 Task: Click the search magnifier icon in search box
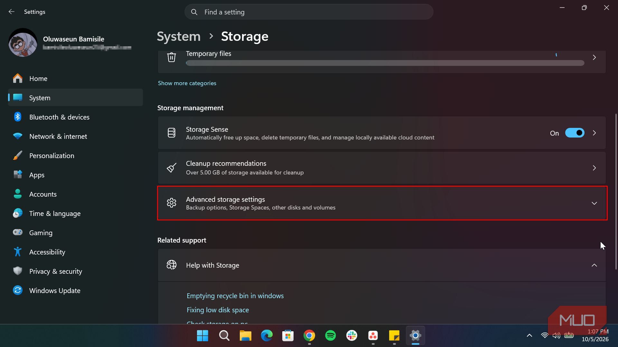point(194,12)
